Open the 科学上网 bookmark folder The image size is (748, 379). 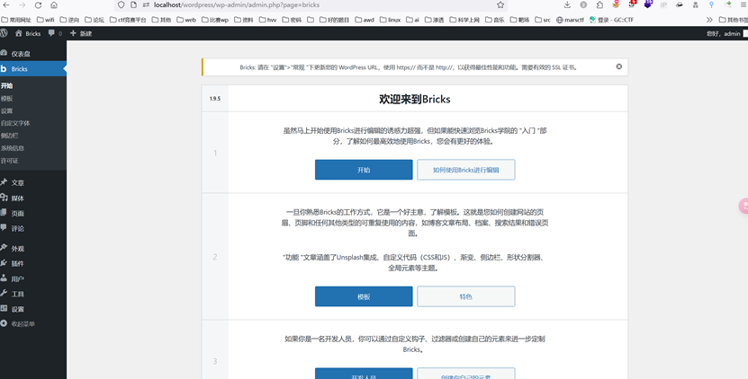click(x=464, y=20)
